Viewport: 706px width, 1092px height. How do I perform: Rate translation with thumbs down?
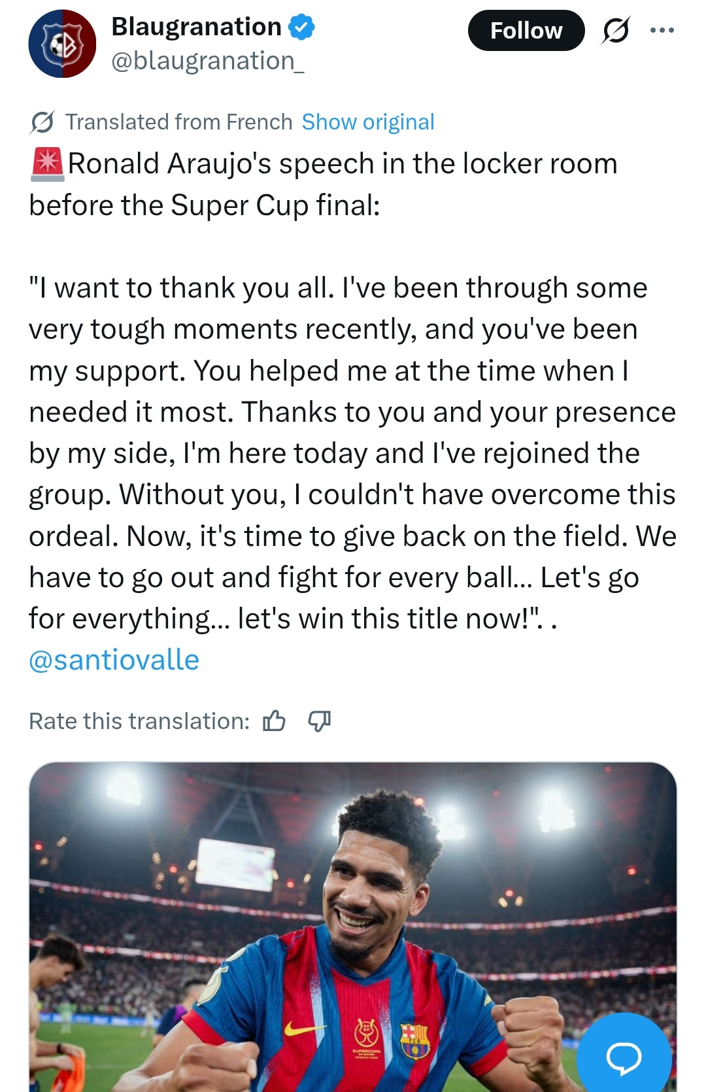[319, 721]
